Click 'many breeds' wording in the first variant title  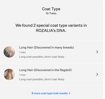[64, 47]
